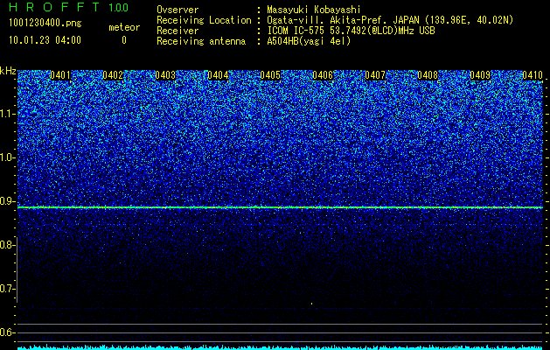Viewport: 550px width, 350px height.
Task: Click the 0402 time marker
Action: point(113,75)
